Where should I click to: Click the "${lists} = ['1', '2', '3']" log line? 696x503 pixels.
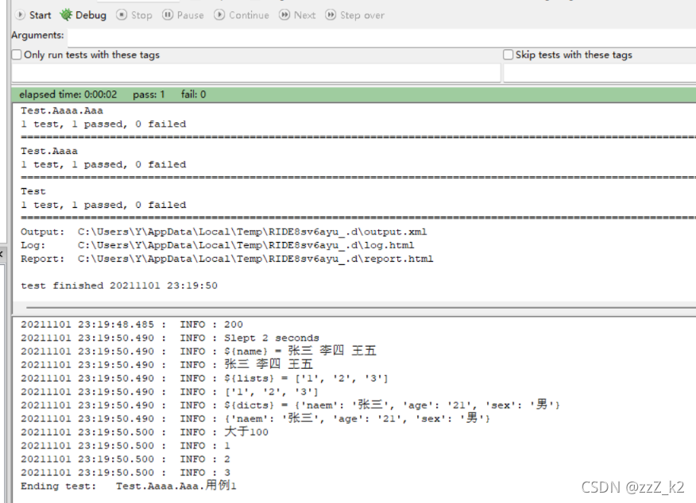pos(204,378)
